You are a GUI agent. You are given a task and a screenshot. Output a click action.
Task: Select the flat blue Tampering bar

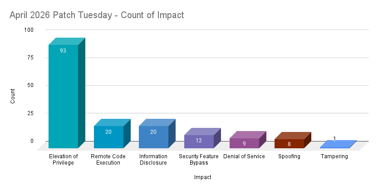pyautogui.click(x=335, y=145)
